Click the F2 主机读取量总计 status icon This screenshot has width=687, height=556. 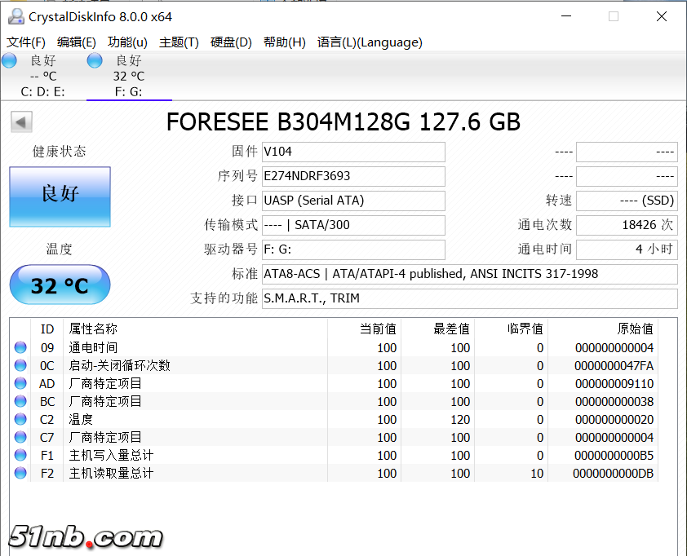[22, 473]
